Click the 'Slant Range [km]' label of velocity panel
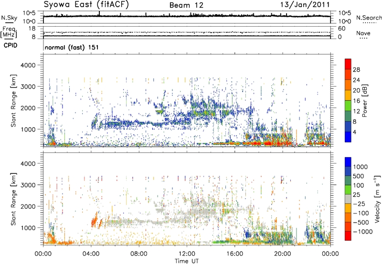Image resolution: width=382 pixels, height=264 pixels. (x=13, y=199)
